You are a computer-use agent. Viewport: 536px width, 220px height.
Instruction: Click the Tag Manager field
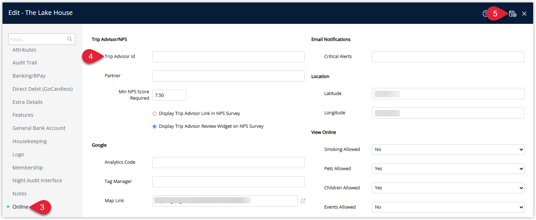point(228,182)
